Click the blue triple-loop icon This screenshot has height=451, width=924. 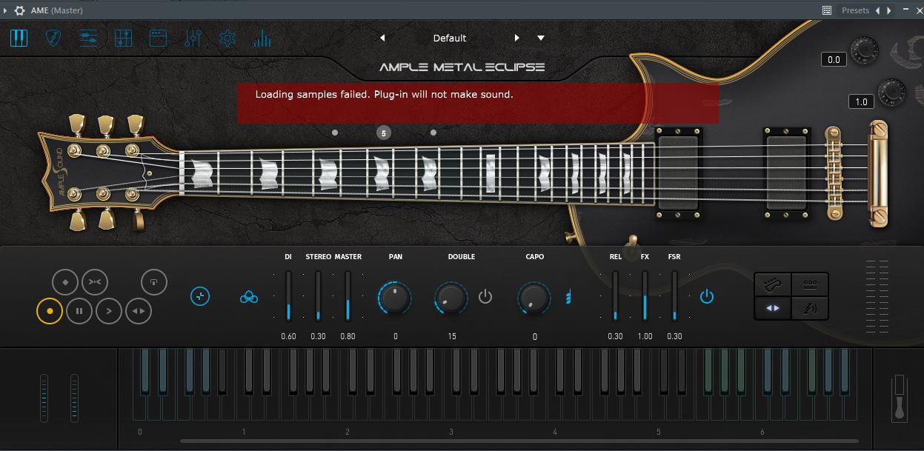coord(249,297)
